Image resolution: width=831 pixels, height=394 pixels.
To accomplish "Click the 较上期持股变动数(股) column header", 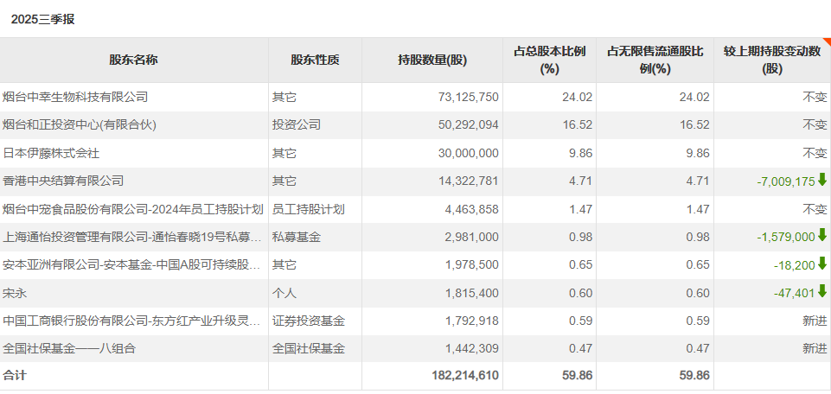I will pos(772,60).
